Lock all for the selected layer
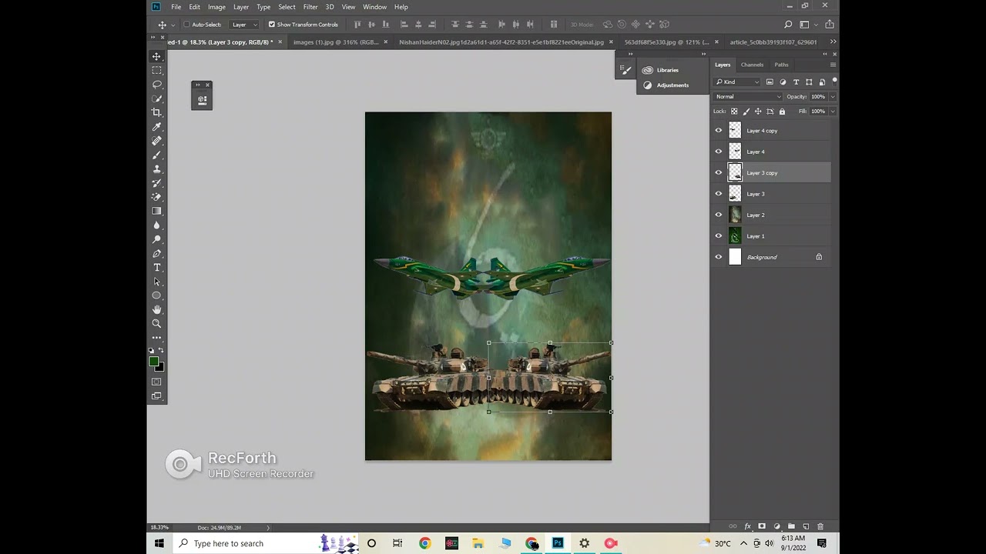 click(782, 112)
